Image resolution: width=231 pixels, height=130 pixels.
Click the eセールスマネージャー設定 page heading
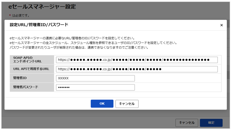tap(42, 7)
